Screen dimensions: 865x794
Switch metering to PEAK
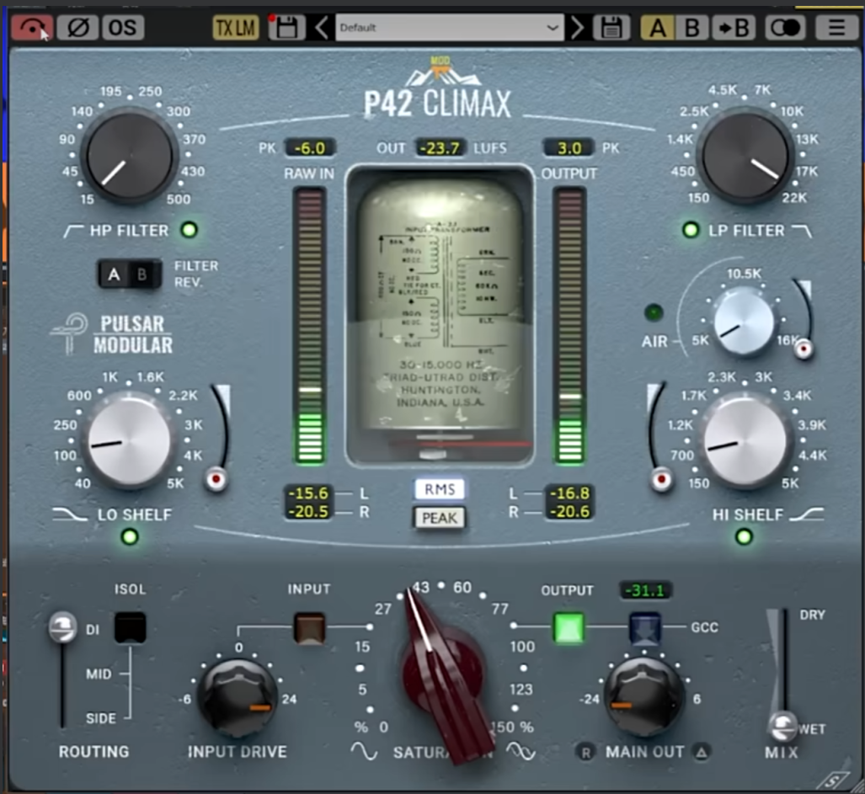click(x=439, y=518)
